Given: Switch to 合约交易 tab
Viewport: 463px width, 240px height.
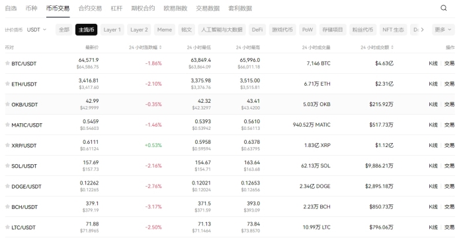Looking at the screenshot, I should coord(90,9).
